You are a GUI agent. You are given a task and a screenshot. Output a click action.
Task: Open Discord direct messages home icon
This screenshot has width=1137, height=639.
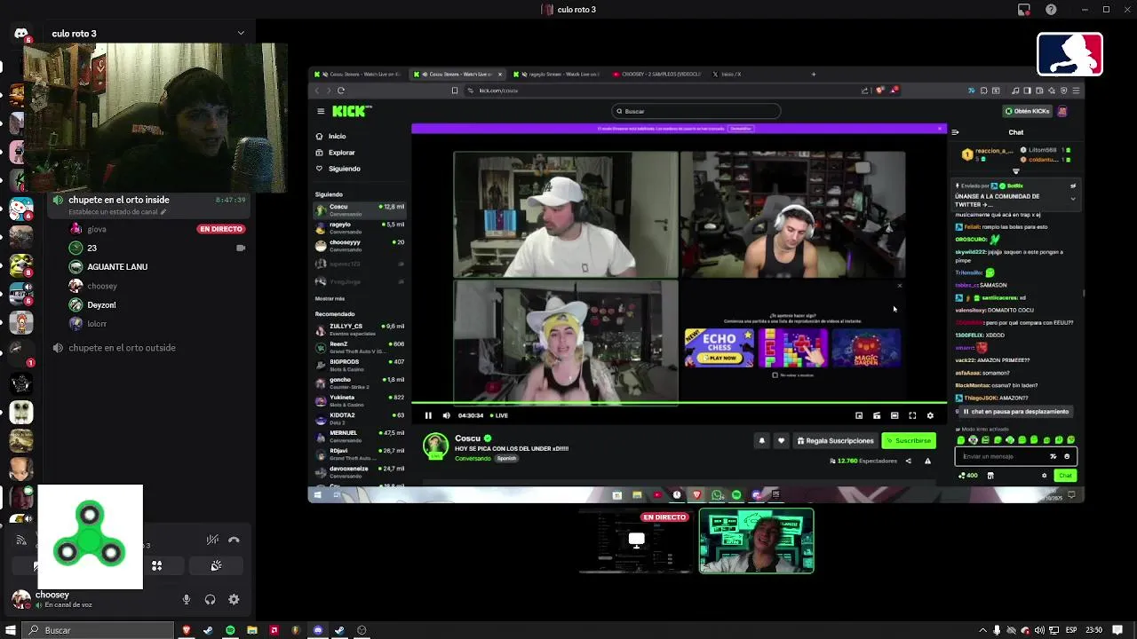coord(21,34)
